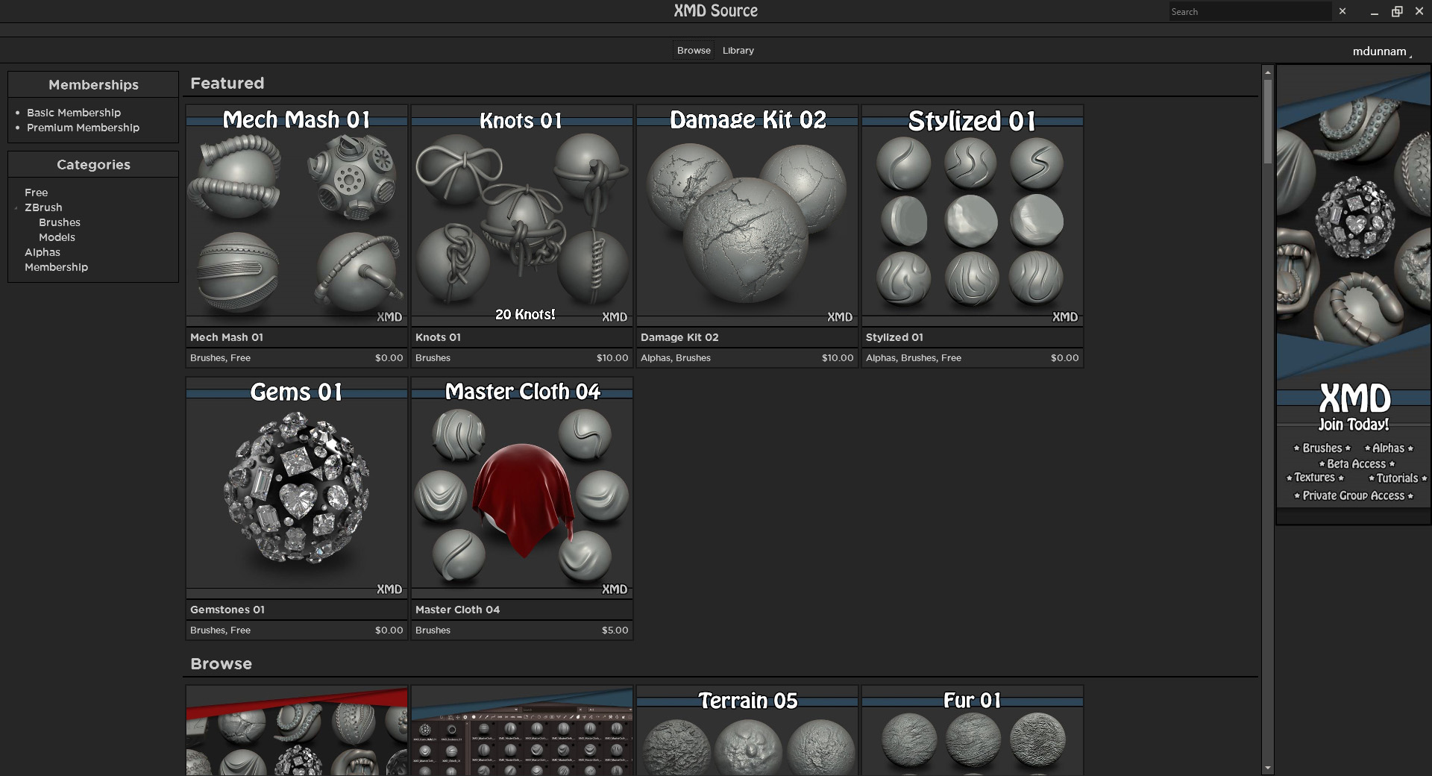Open the Premium Membership link

pyautogui.click(x=83, y=128)
